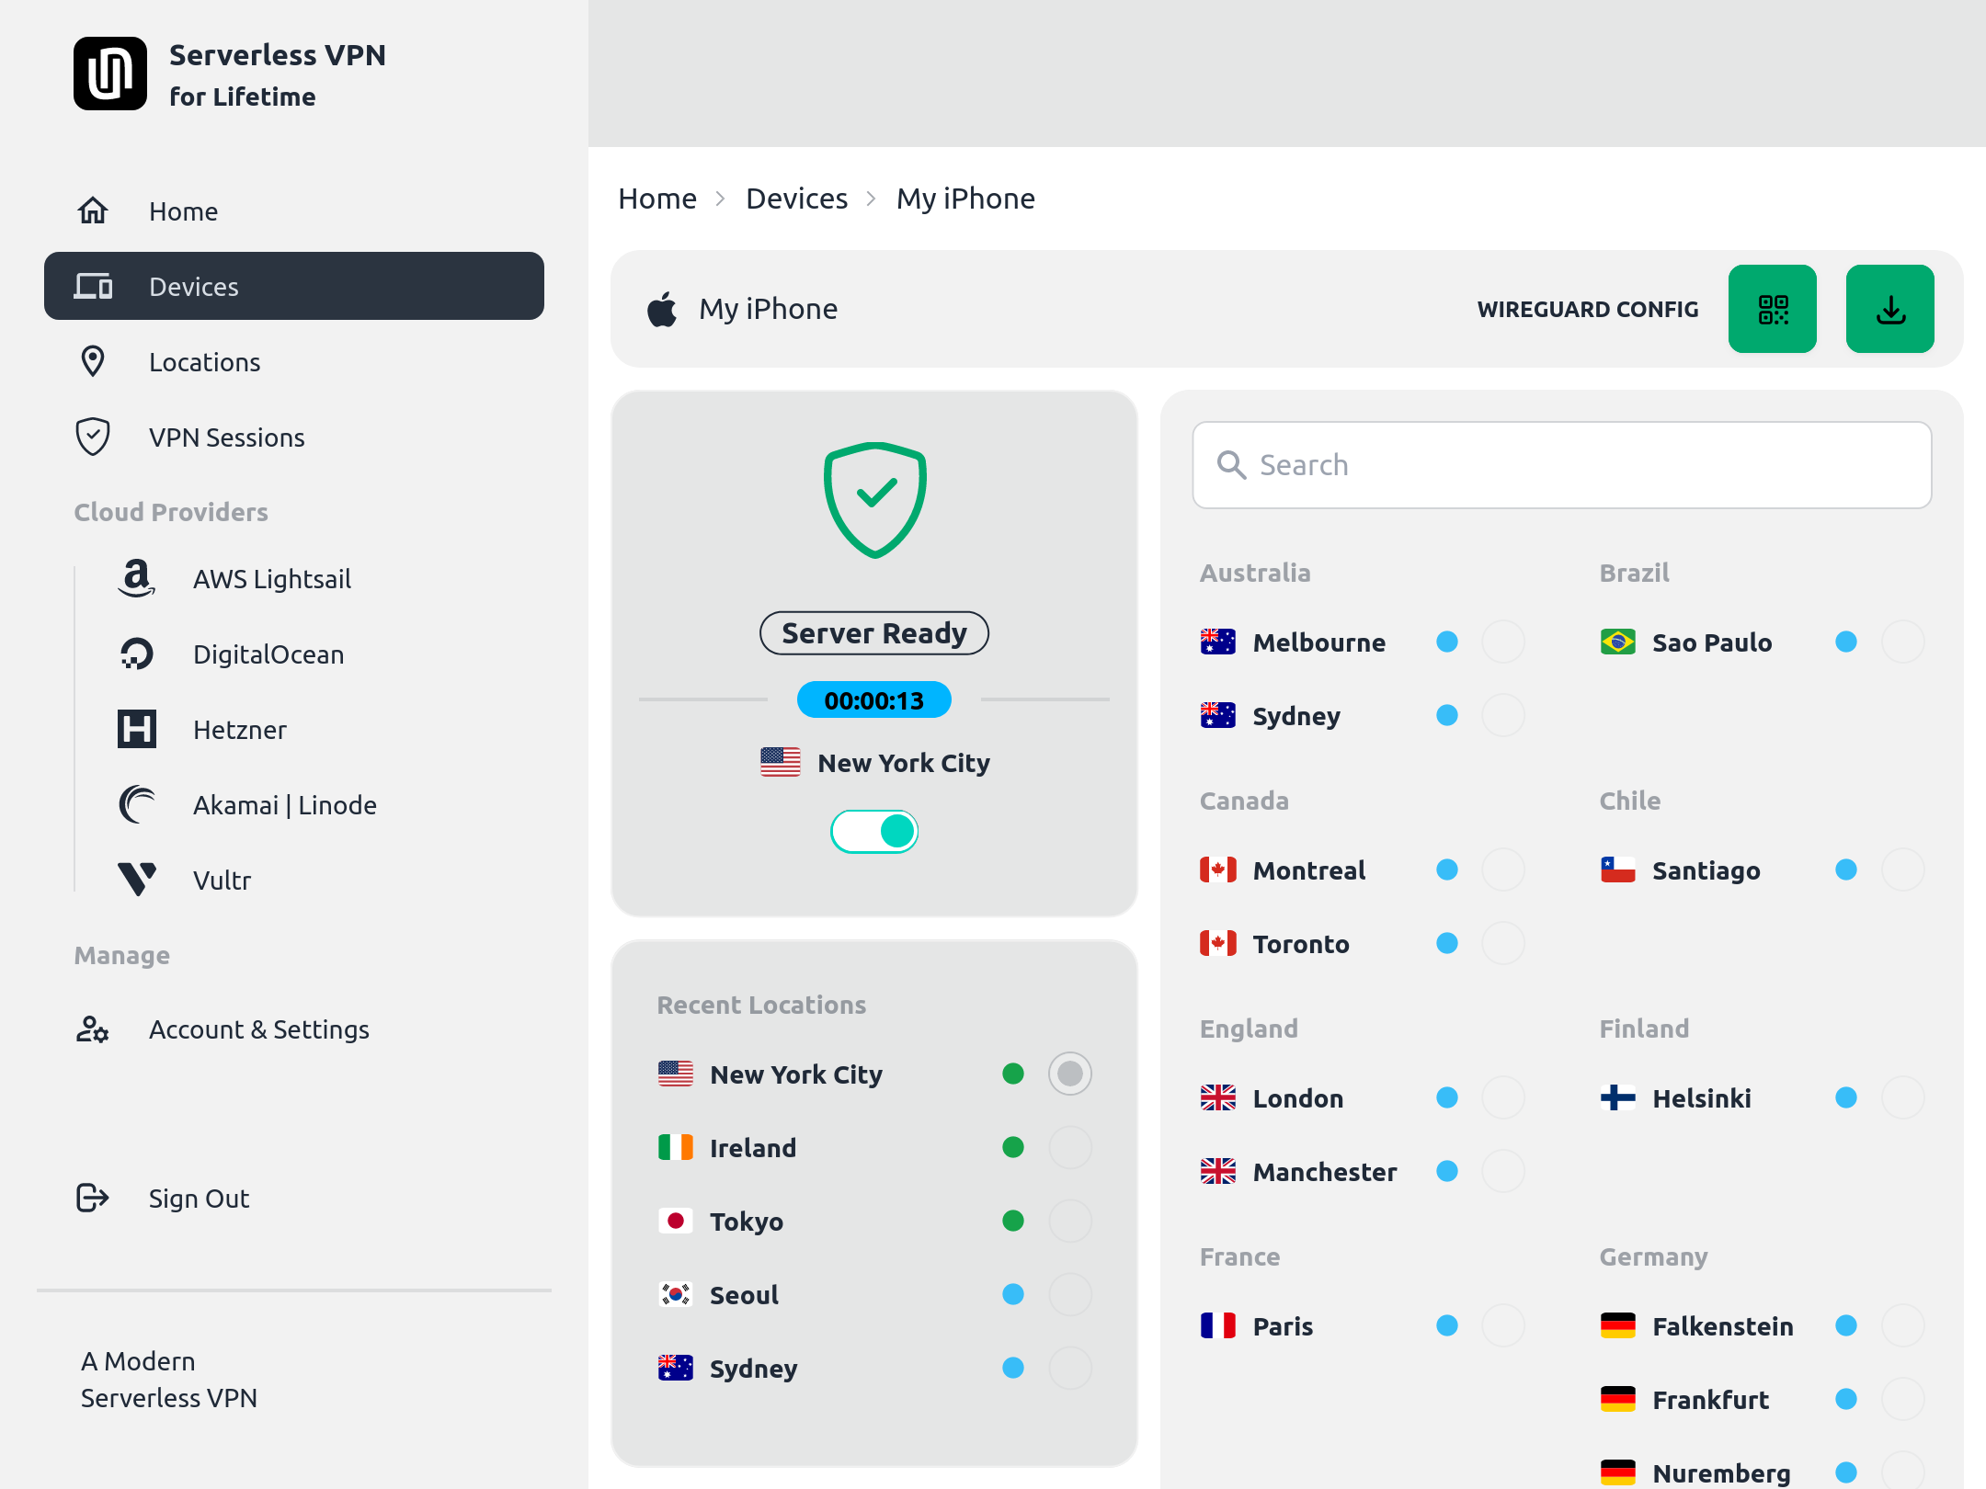Open the Vultr cloud provider

pyautogui.click(x=222, y=880)
